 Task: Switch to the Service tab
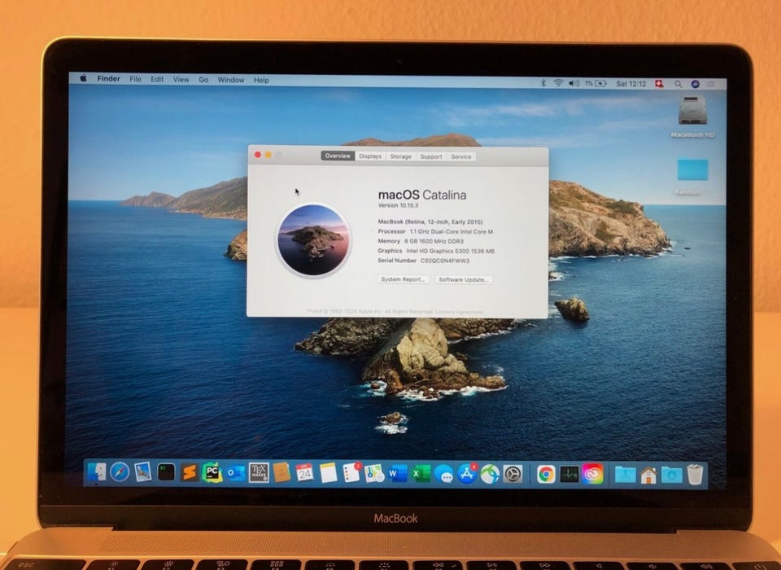(460, 156)
